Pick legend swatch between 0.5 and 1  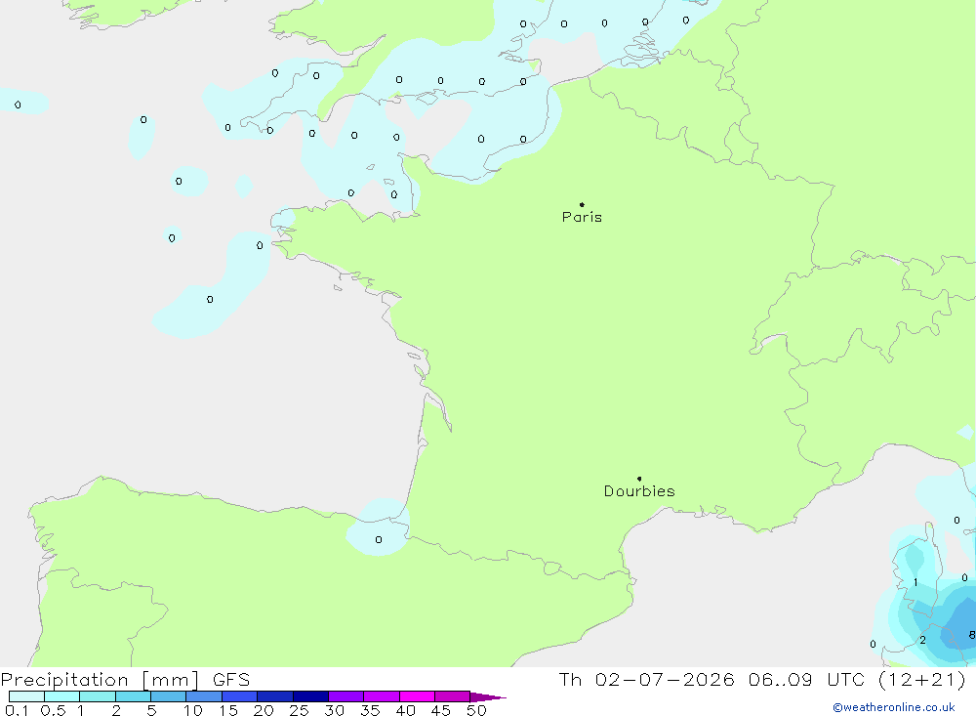(62, 696)
